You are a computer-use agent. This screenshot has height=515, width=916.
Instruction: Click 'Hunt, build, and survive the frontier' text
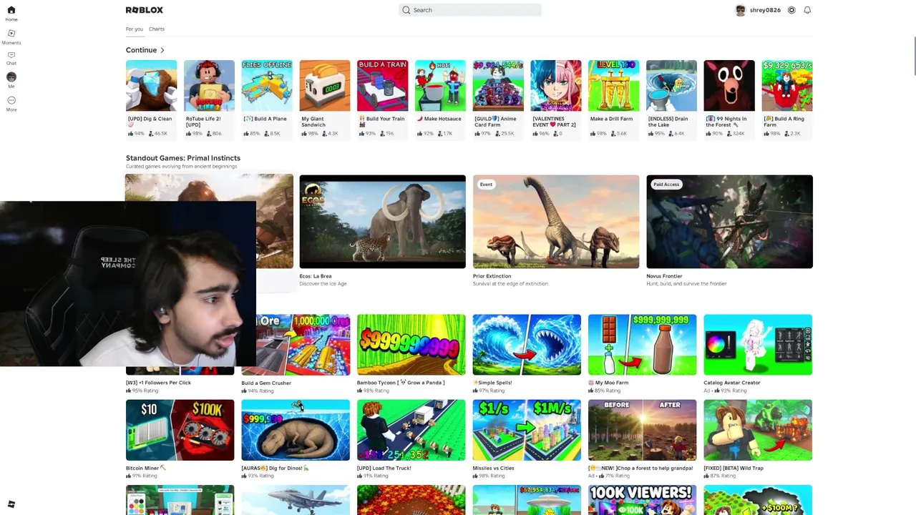pos(686,284)
